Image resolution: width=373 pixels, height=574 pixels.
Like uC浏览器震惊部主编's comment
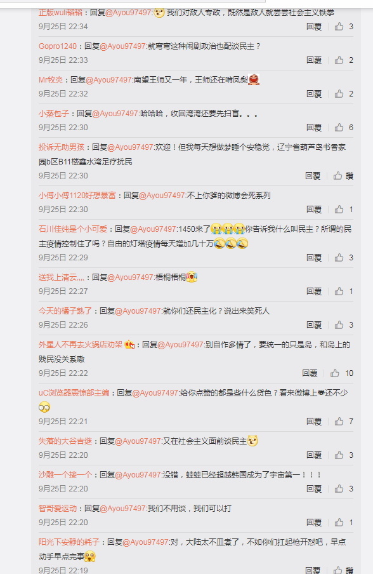[339, 422]
